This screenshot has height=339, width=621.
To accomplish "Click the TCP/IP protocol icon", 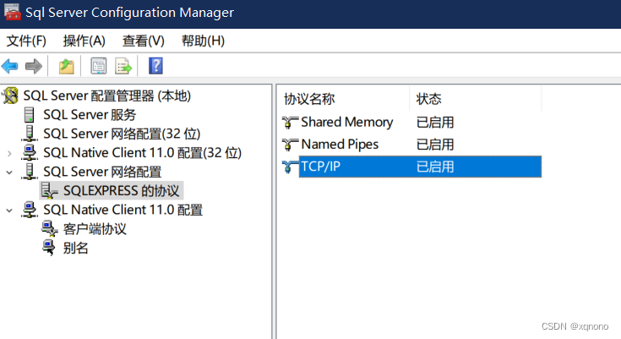I will 290,167.
